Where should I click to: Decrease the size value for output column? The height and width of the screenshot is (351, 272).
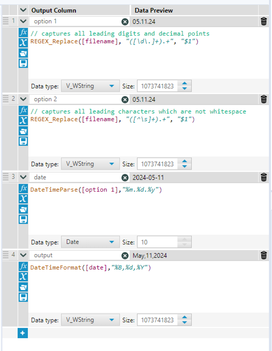pyautogui.click(x=185, y=323)
